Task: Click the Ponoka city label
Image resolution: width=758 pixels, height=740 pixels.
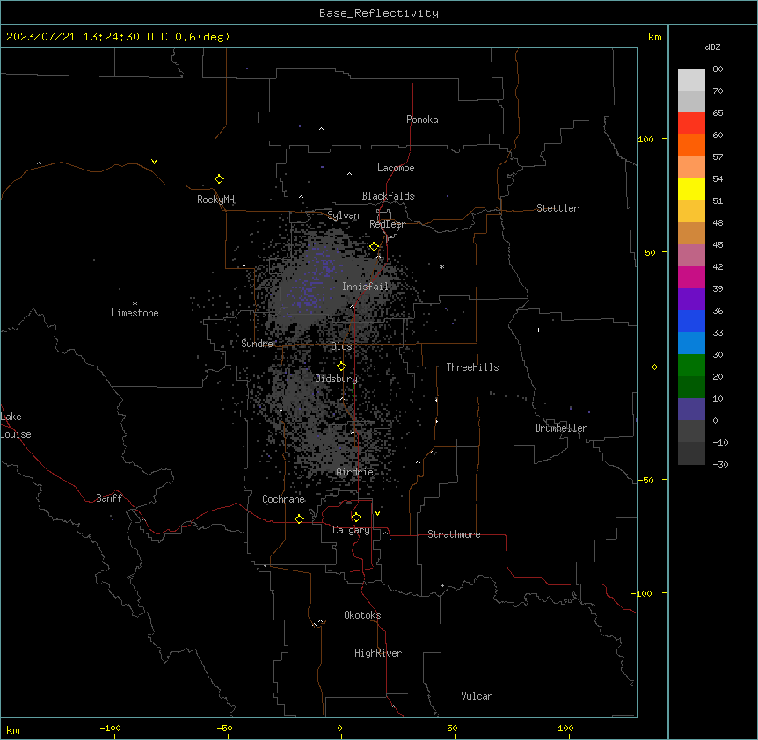Action: point(422,120)
